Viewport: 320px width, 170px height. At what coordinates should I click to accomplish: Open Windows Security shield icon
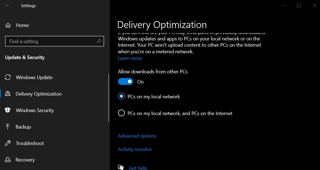tap(7, 110)
